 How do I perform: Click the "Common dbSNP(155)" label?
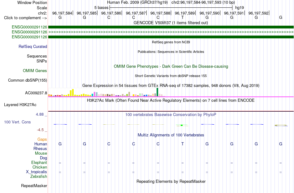click(27, 80)
